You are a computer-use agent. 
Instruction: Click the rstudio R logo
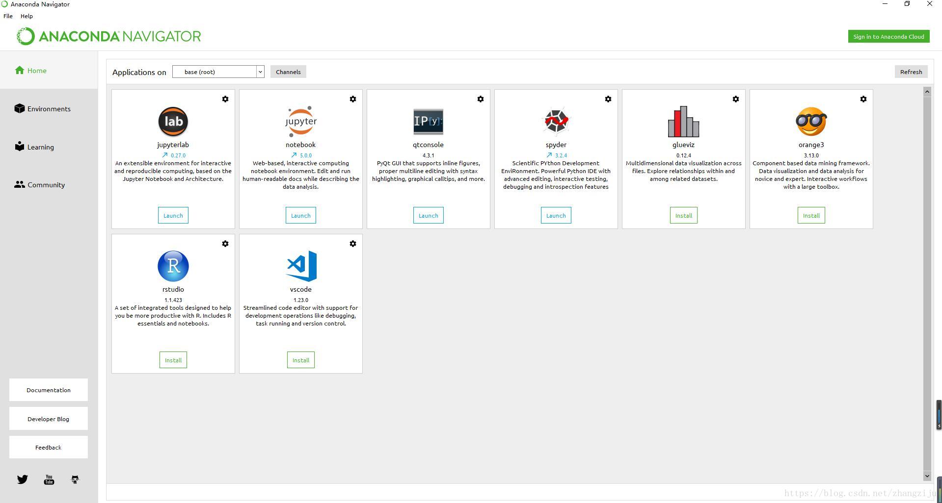(x=173, y=266)
